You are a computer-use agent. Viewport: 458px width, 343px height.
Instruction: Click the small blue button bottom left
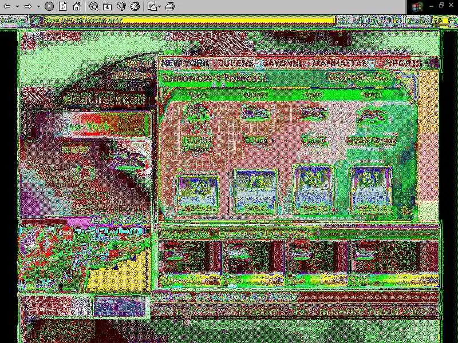tap(120, 306)
